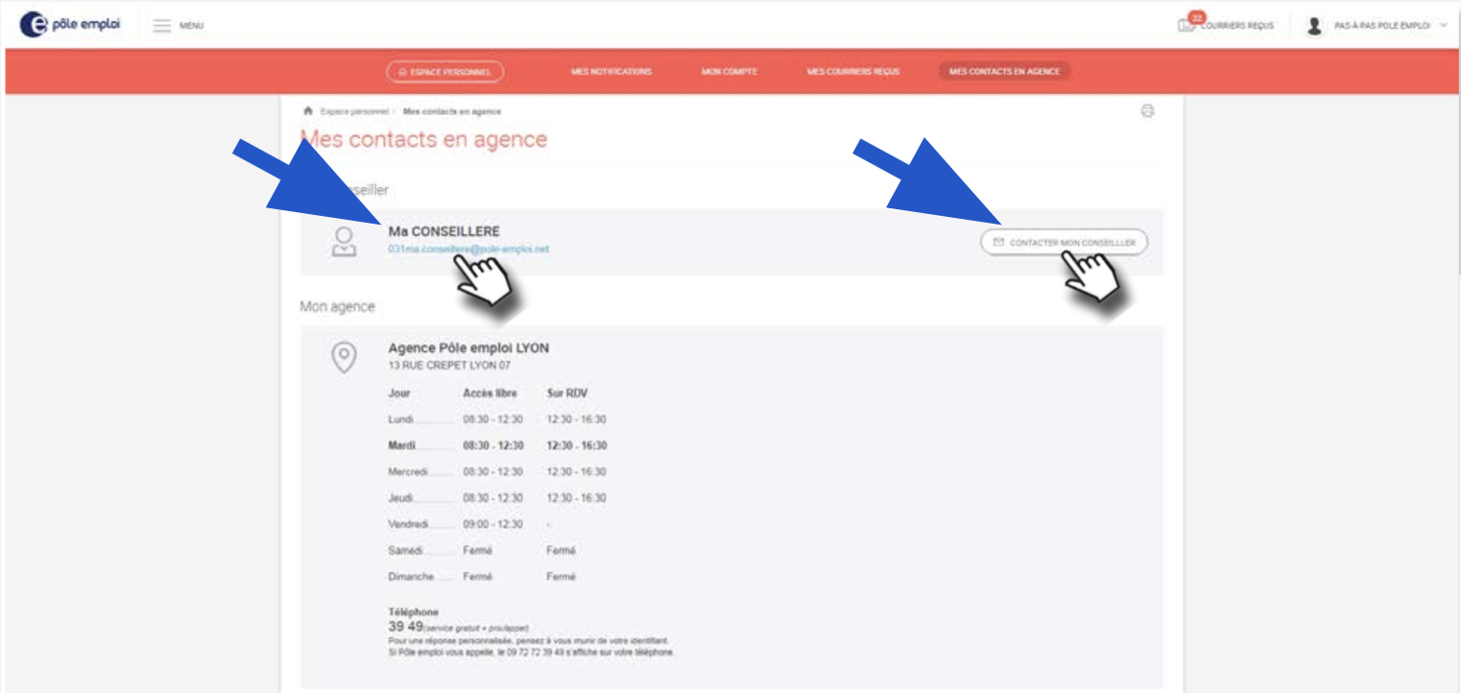Click the Mardi row in schedule
The image size is (1461, 693).
[x=497, y=445]
